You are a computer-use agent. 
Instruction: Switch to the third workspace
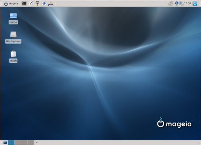[x=24, y=143]
